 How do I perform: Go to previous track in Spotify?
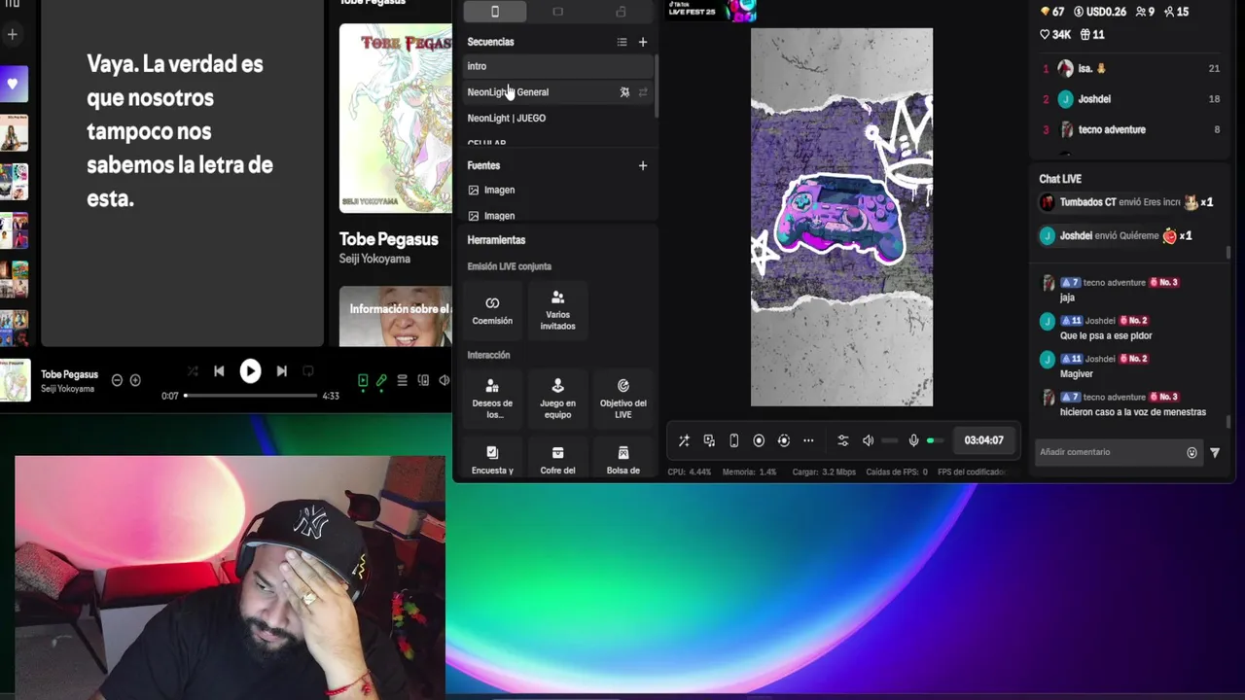pos(219,370)
